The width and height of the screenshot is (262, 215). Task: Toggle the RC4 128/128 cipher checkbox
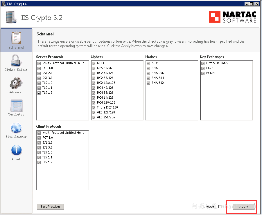(x=94, y=103)
